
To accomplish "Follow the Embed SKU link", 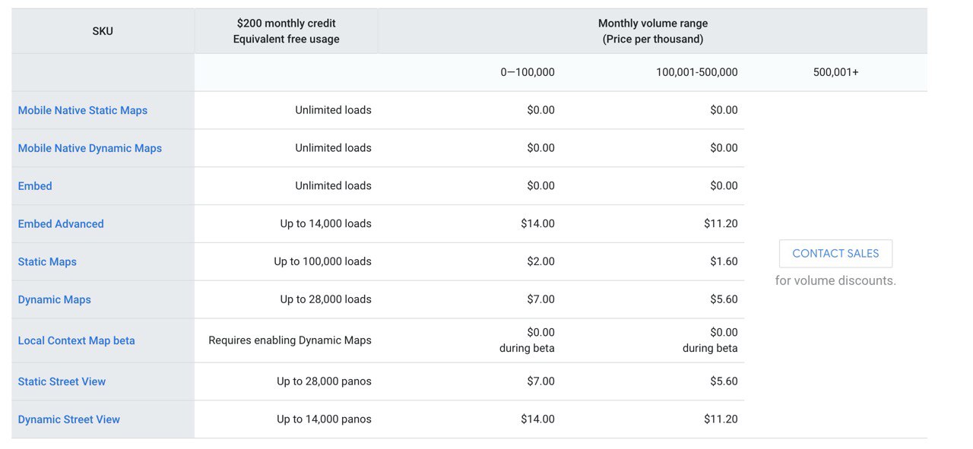I will tap(35, 186).
